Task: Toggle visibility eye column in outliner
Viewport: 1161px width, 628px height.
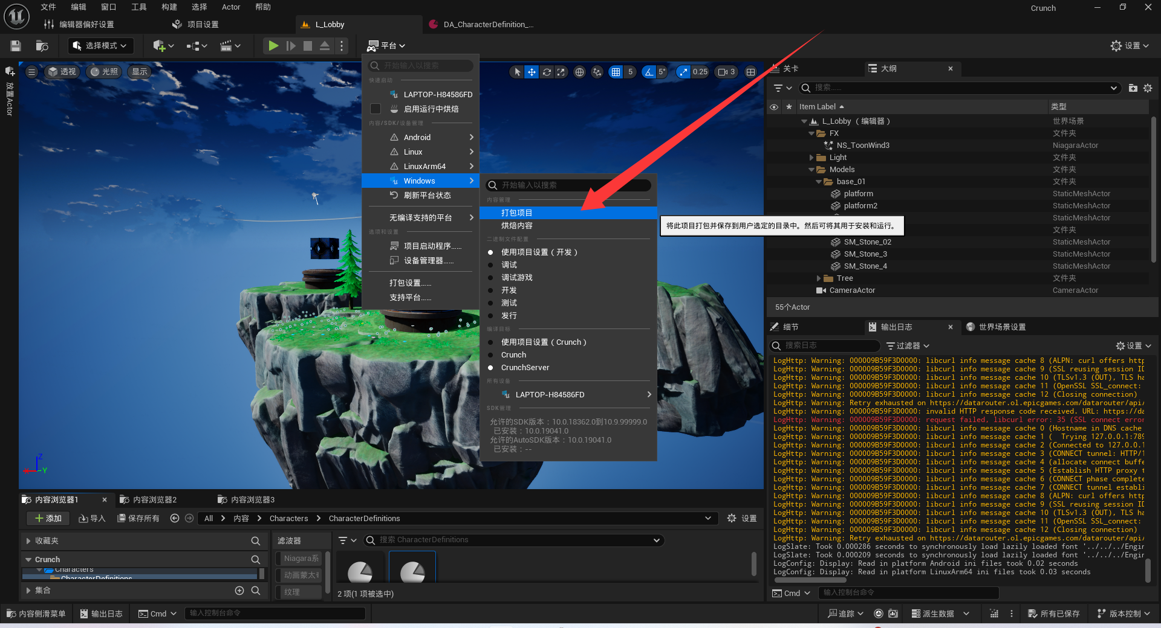Action: pos(774,107)
